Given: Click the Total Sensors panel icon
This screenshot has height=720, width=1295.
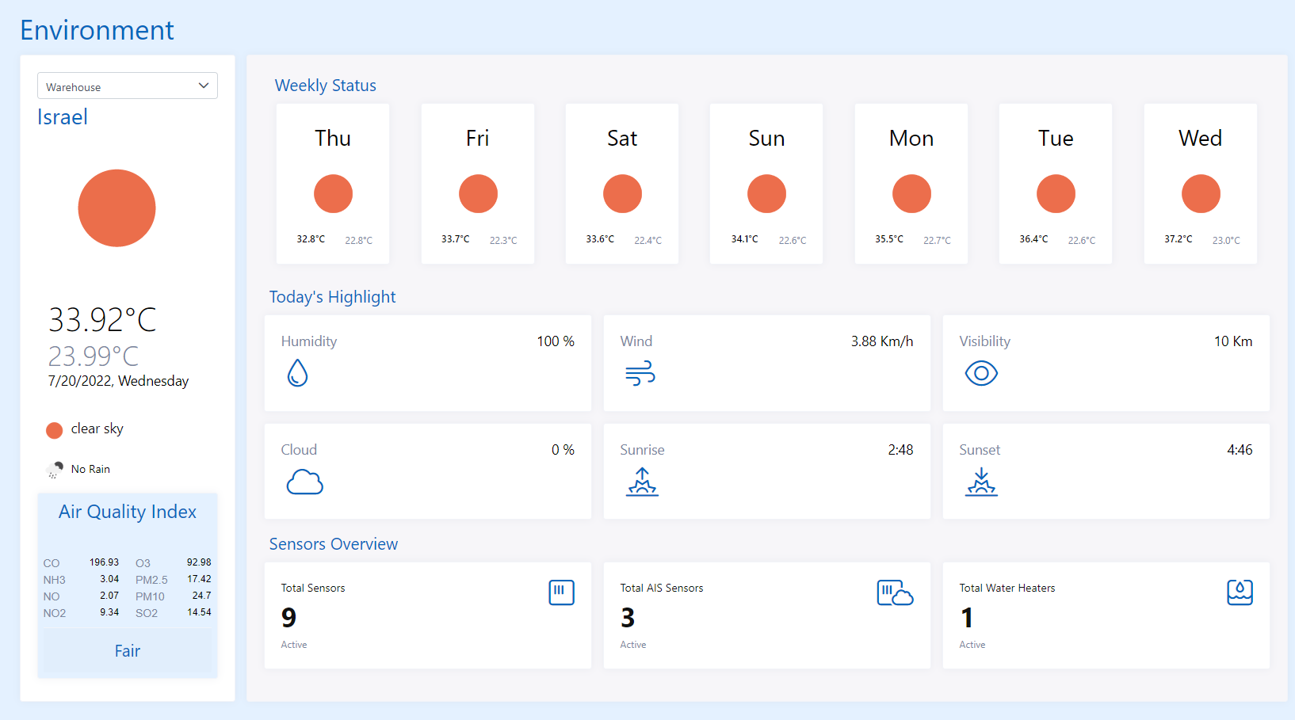Looking at the screenshot, I should point(561,592).
